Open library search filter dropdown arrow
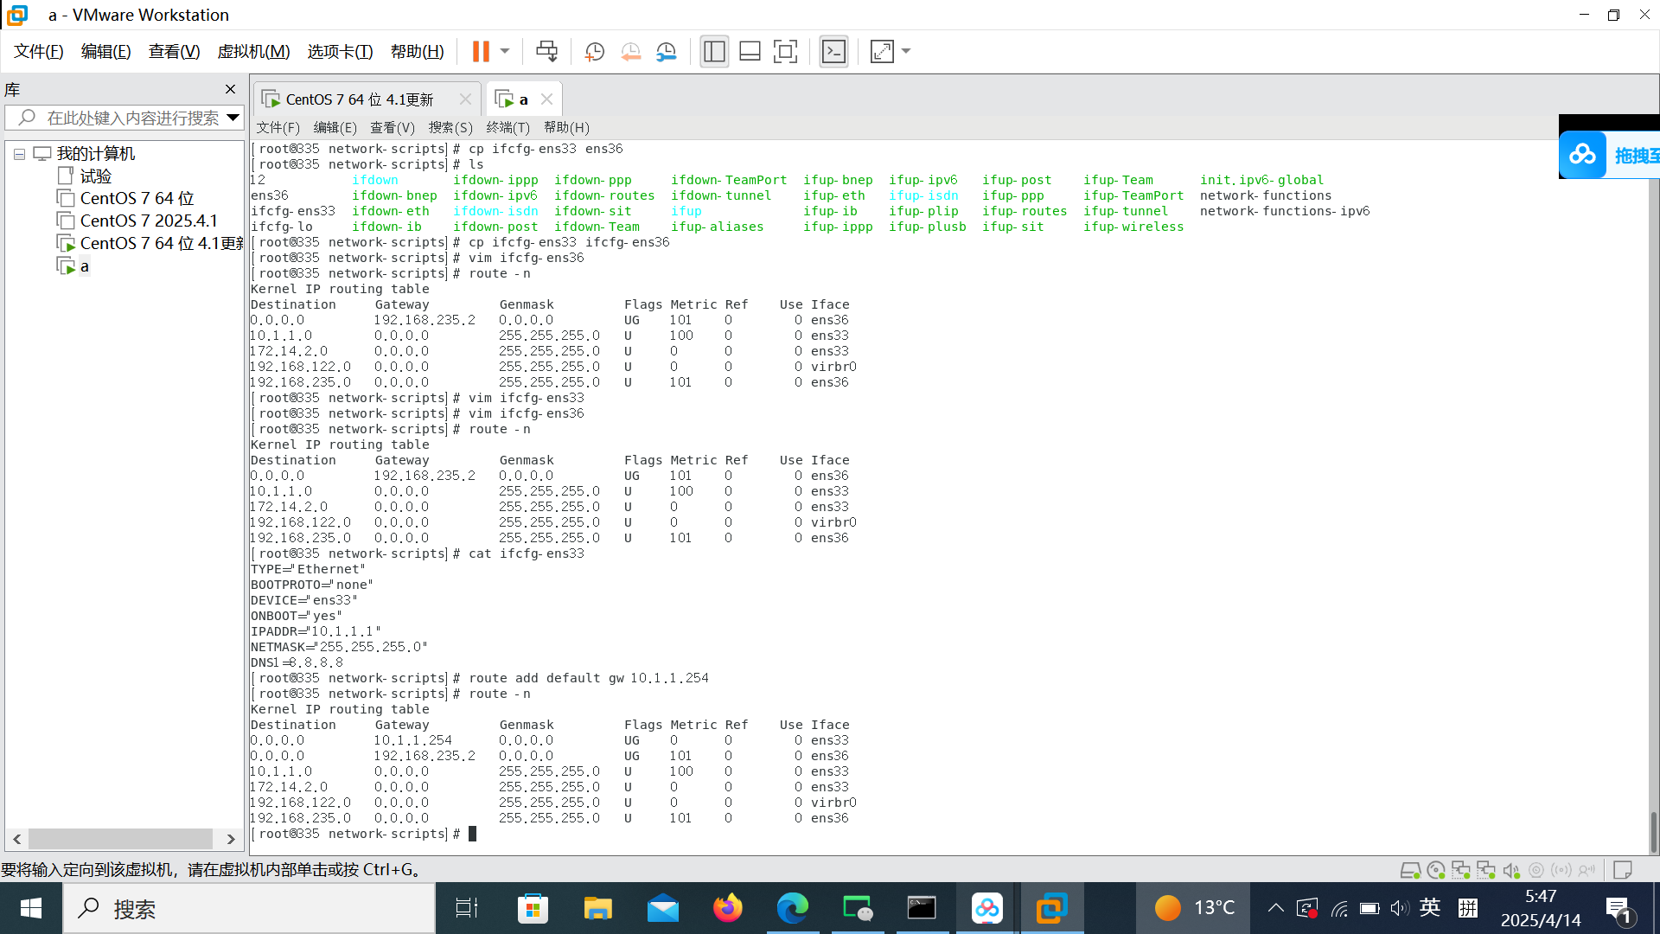1660x934 pixels. [233, 118]
